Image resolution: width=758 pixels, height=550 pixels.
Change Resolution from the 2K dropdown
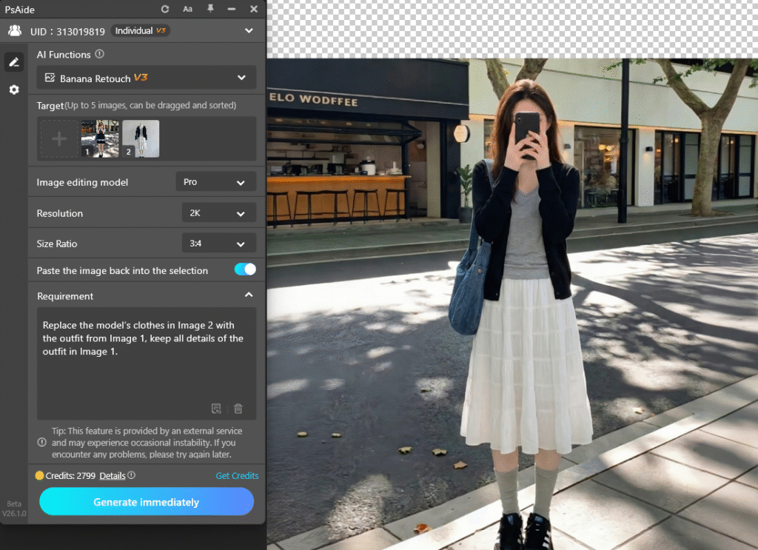[218, 212]
